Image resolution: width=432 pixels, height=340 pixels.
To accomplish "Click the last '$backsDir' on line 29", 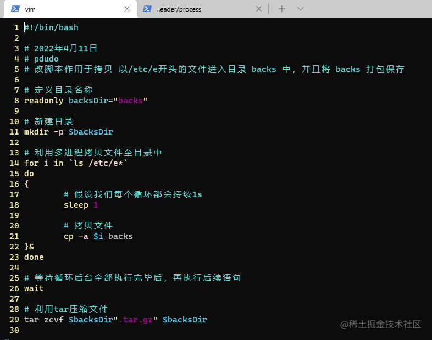I will (x=185, y=320).
